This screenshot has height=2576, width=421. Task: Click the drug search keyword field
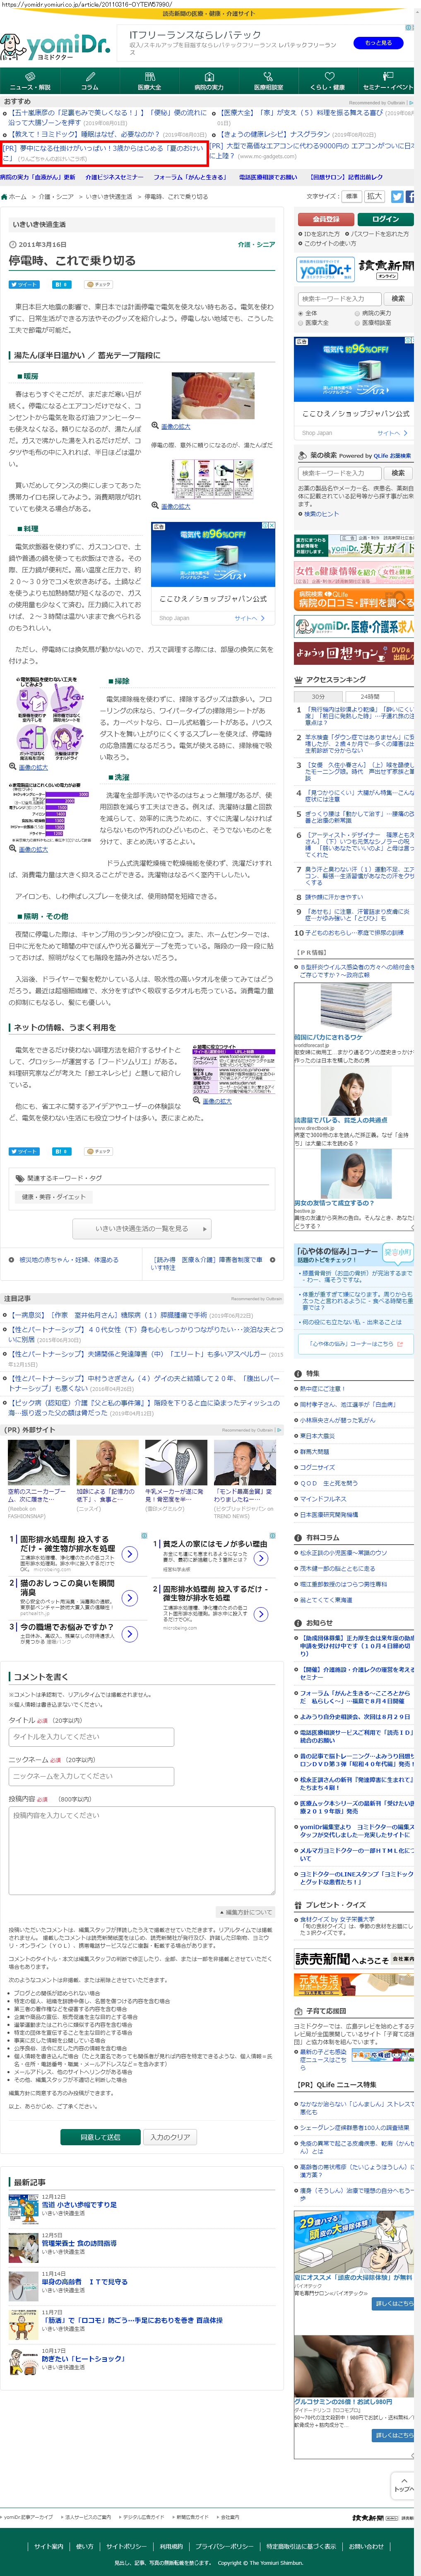(x=339, y=473)
